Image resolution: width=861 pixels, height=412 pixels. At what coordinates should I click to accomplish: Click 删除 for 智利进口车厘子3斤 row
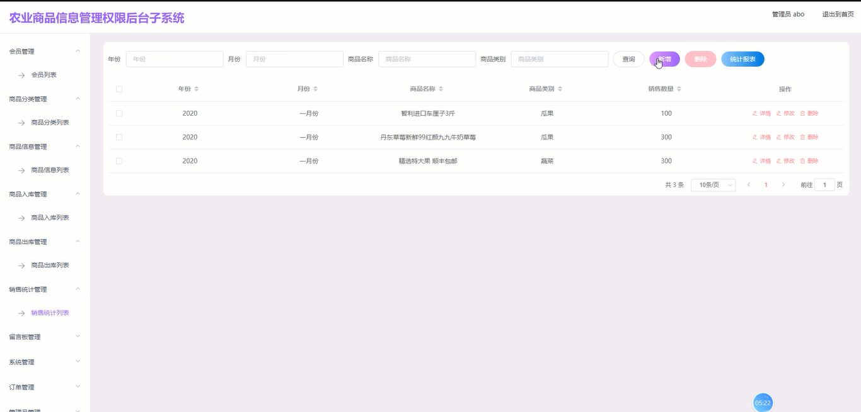click(x=809, y=113)
